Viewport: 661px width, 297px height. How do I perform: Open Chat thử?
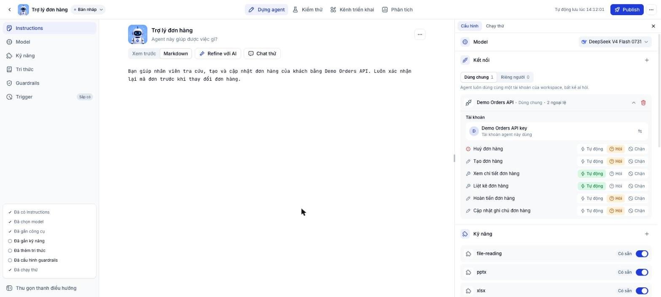tap(262, 54)
